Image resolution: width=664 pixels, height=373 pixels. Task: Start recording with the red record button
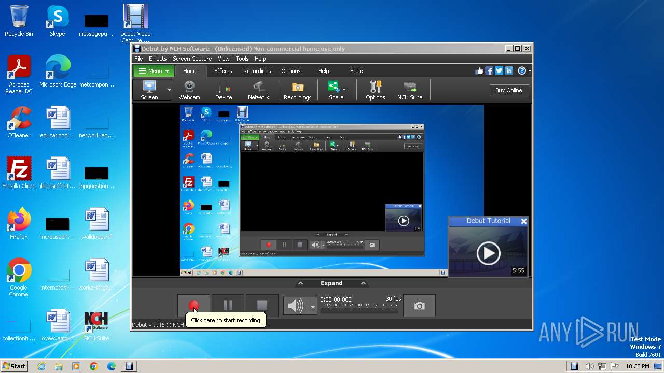pos(193,306)
